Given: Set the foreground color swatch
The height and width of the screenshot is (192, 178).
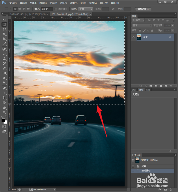Looking at the screenshot, I should pyautogui.click(x=3, y=120).
